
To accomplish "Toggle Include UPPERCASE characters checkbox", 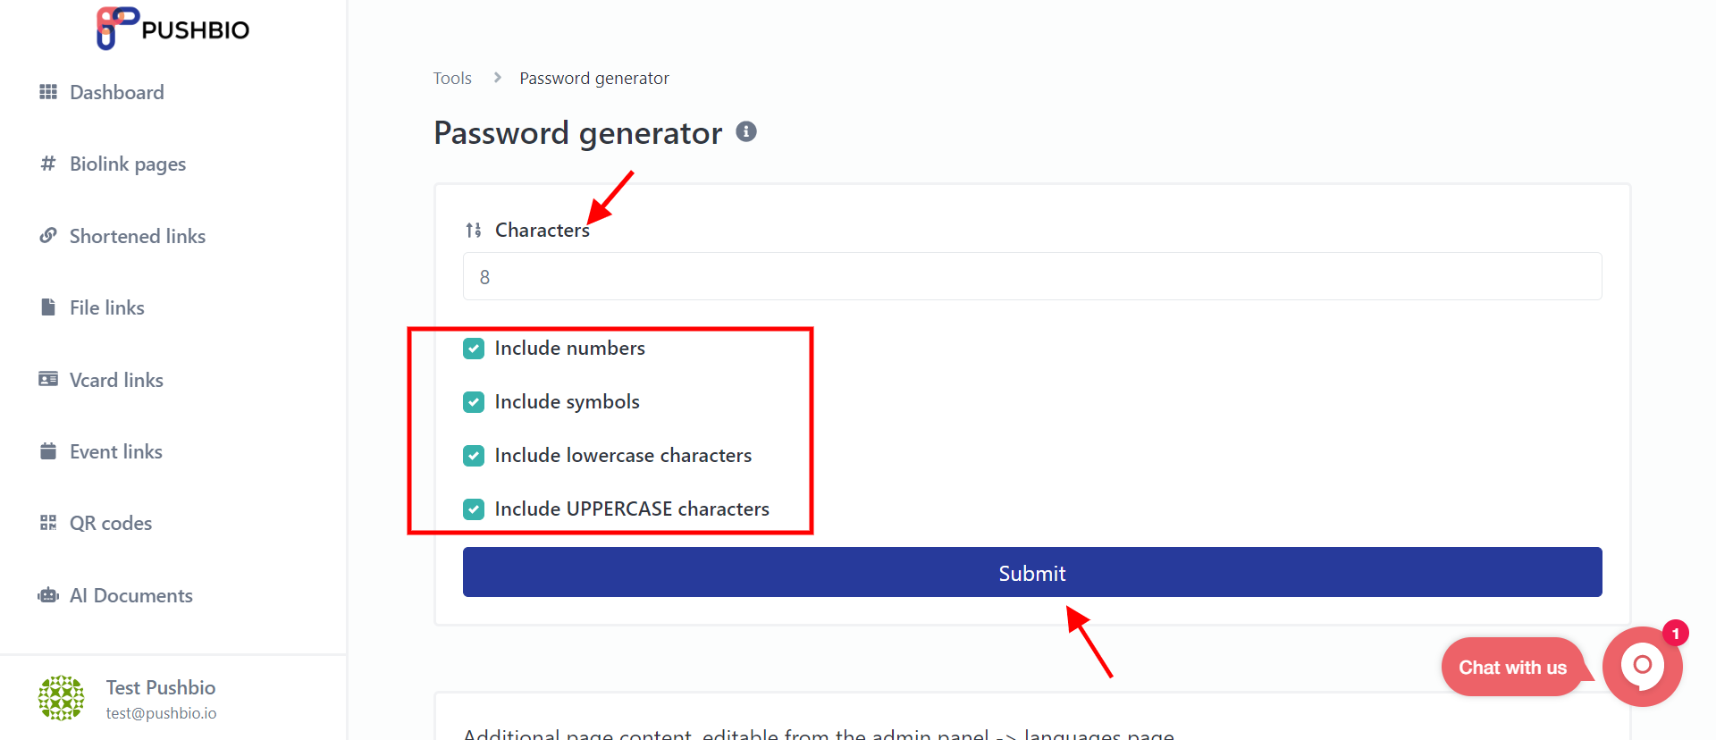I will pyautogui.click(x=474, y=509).
